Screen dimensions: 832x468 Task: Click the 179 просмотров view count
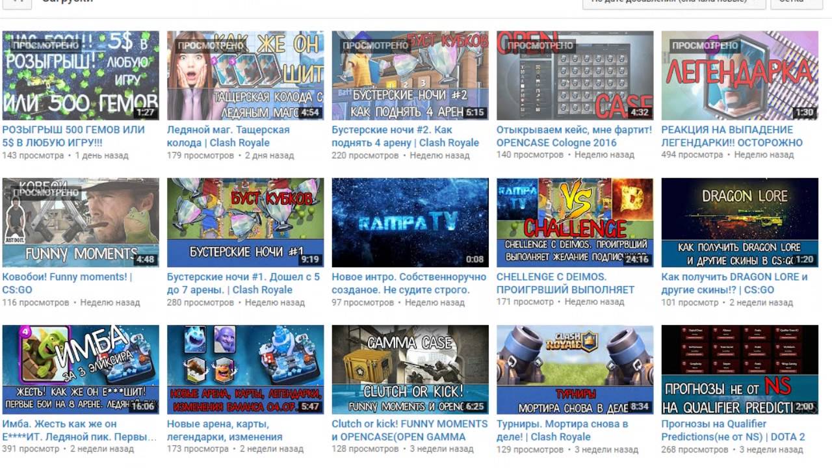(200, 155)
